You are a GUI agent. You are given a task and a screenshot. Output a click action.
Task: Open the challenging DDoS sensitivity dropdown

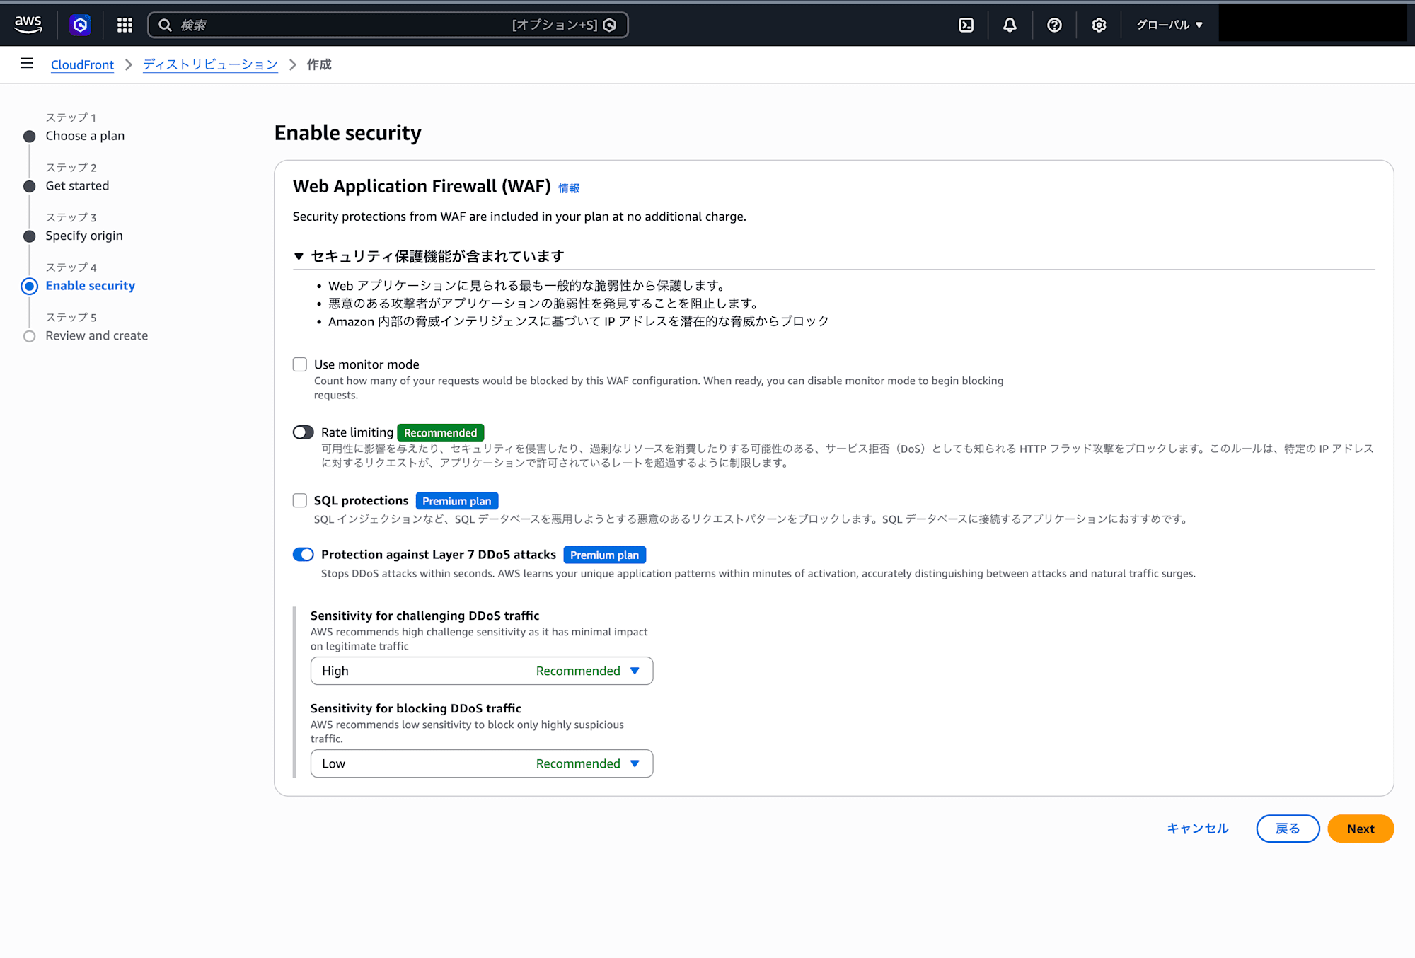click(482, 671)
